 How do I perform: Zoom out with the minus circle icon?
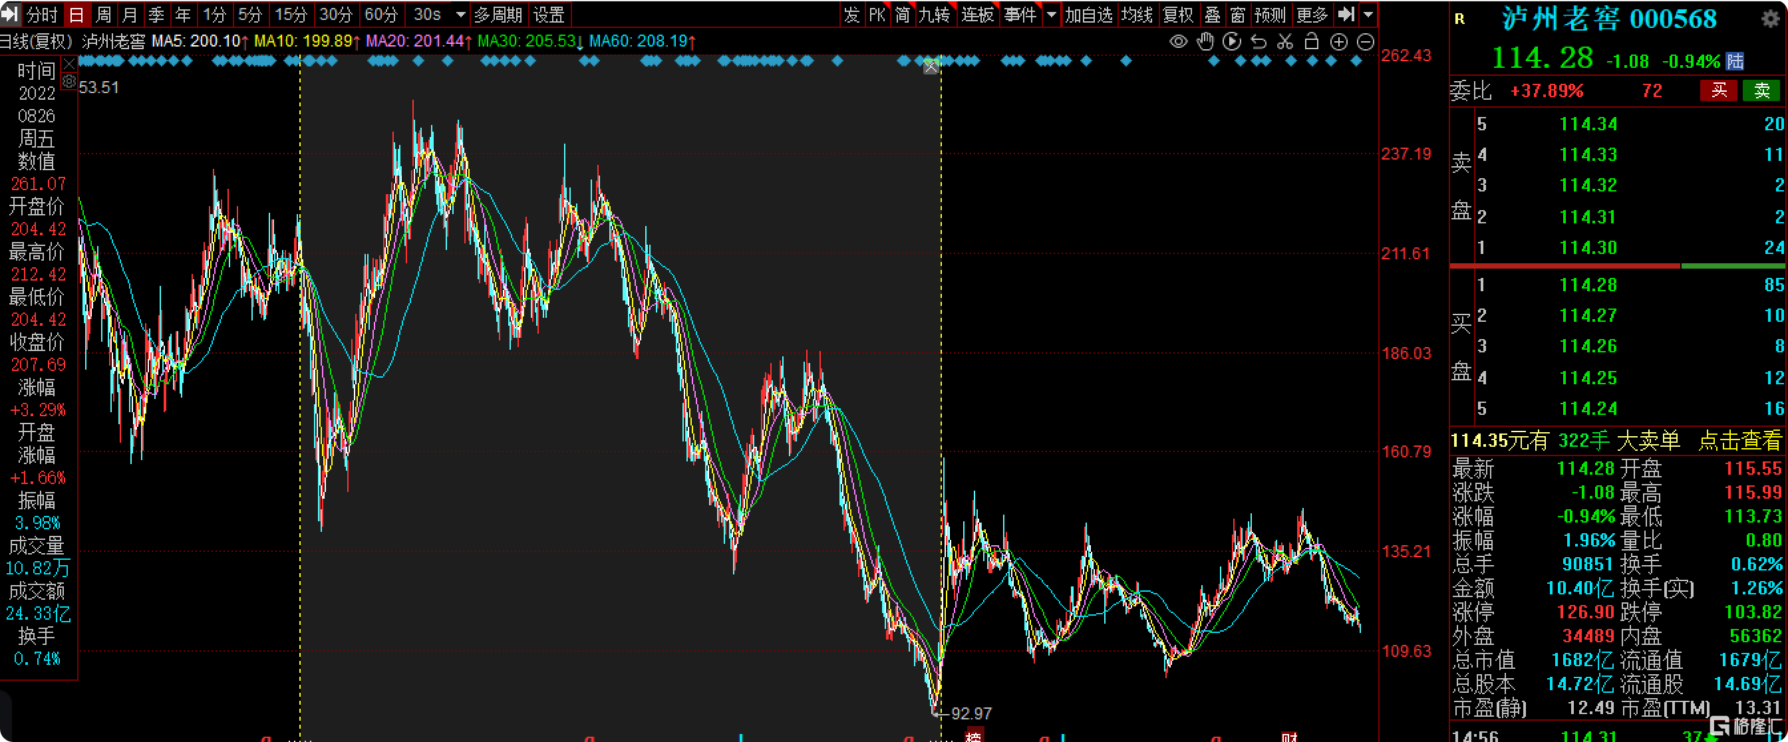coord(1366,42)
